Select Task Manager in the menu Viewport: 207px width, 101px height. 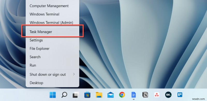click(53, 32)
